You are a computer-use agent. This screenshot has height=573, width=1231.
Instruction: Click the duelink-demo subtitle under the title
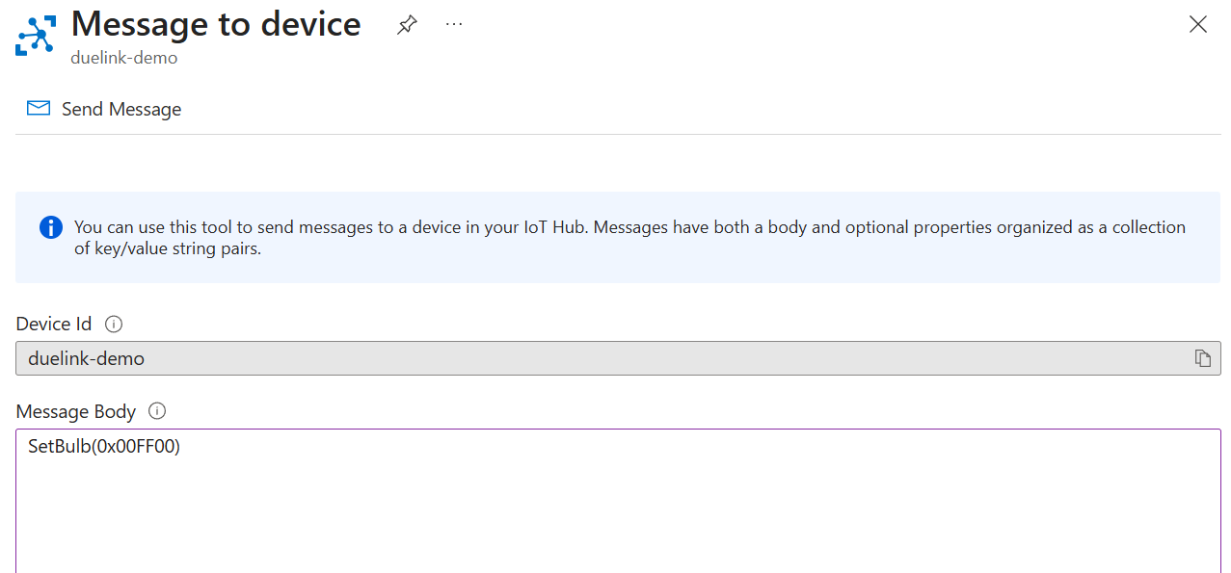pos(123,57)
